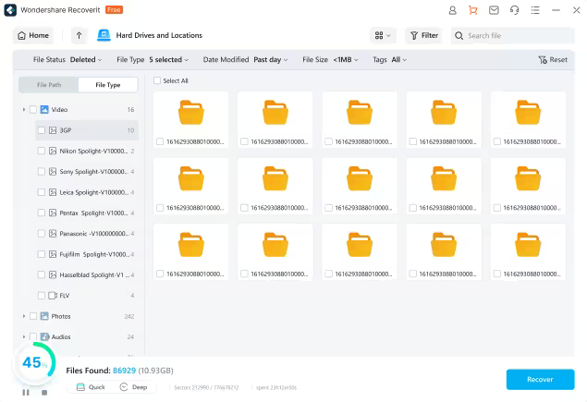Screen dimensions: 587x402
Task: Click the Video category icon
Action: pos(44,109)
